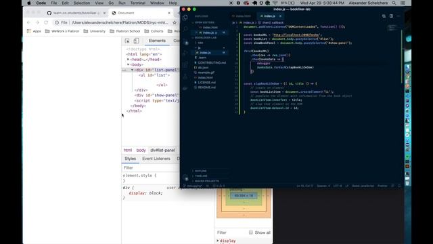Open the WeWork x Flatiron bookmark folder
Viewport: 433px width, 244px height.
(62, 31)
